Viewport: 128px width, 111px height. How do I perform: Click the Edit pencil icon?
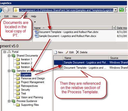click(x=67, y=52)
